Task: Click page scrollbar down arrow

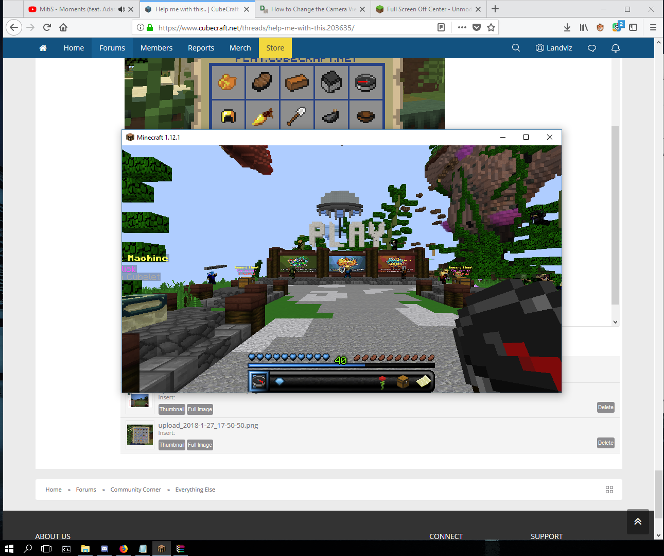Action: click(x=658, y=535)
